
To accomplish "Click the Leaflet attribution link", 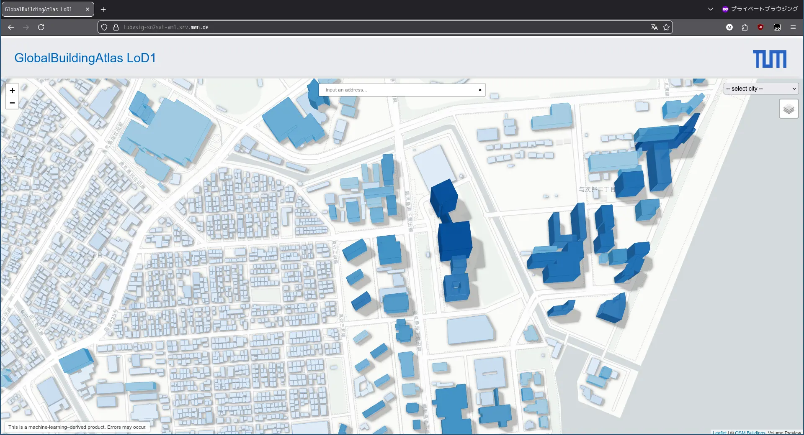I will [x=719, y=432].
